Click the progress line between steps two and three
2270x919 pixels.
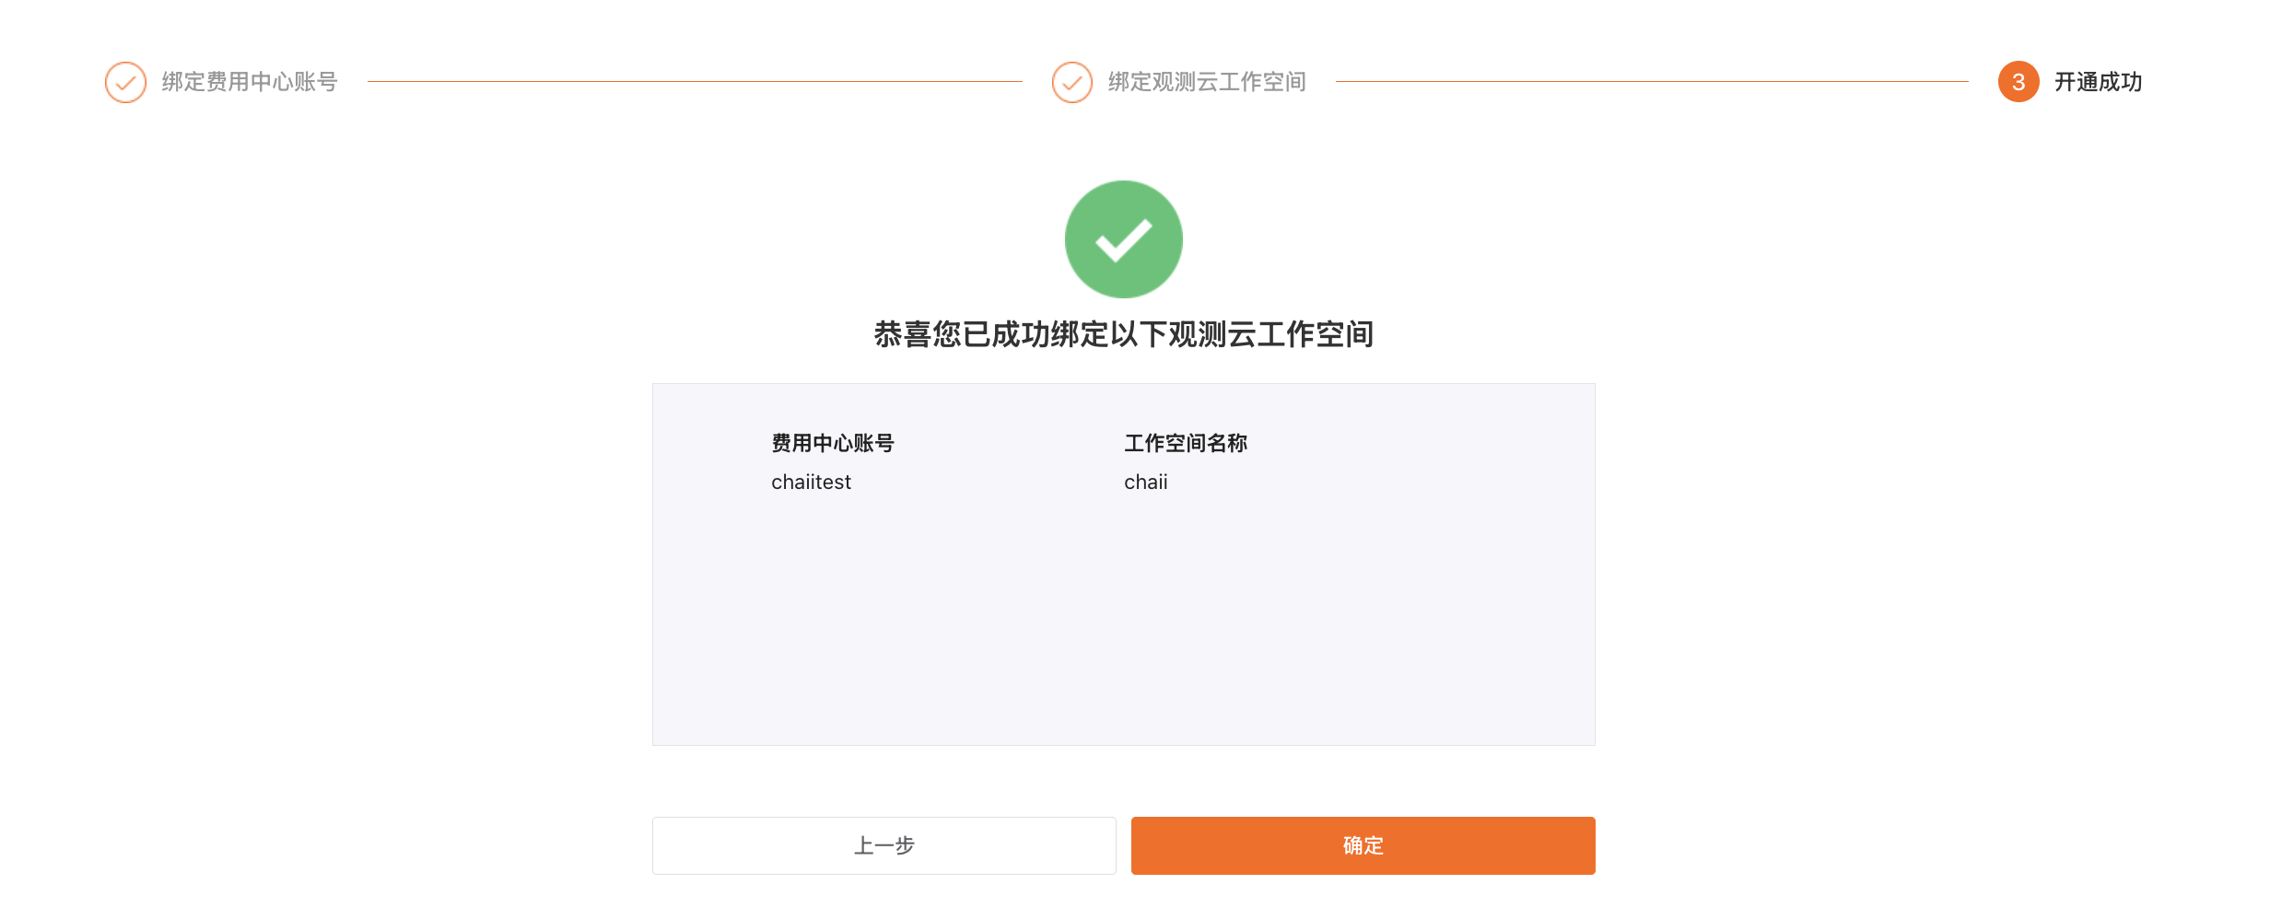click(x=1652, y=82)
